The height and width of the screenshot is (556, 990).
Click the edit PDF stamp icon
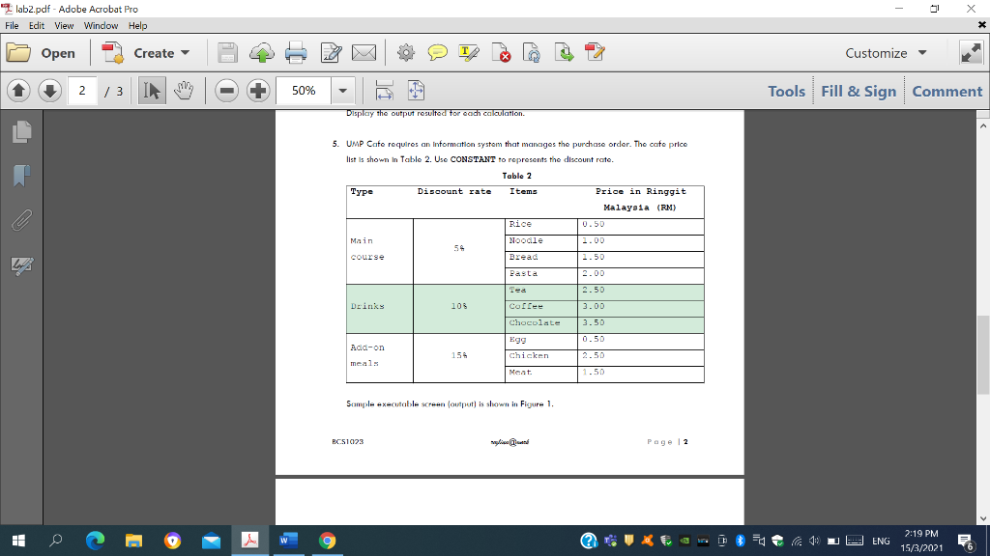[x=595, y=53]
